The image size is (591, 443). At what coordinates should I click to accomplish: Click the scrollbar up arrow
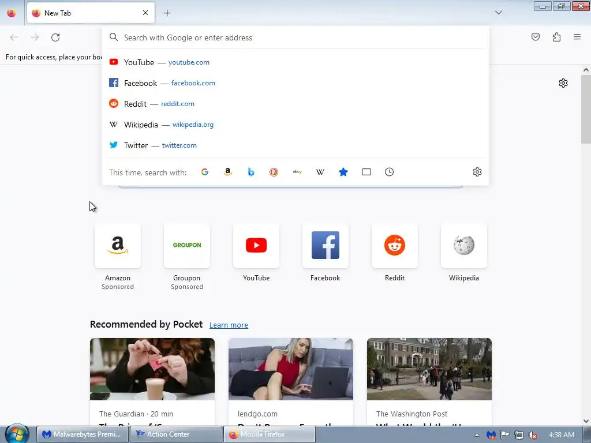tap(586, 70)
